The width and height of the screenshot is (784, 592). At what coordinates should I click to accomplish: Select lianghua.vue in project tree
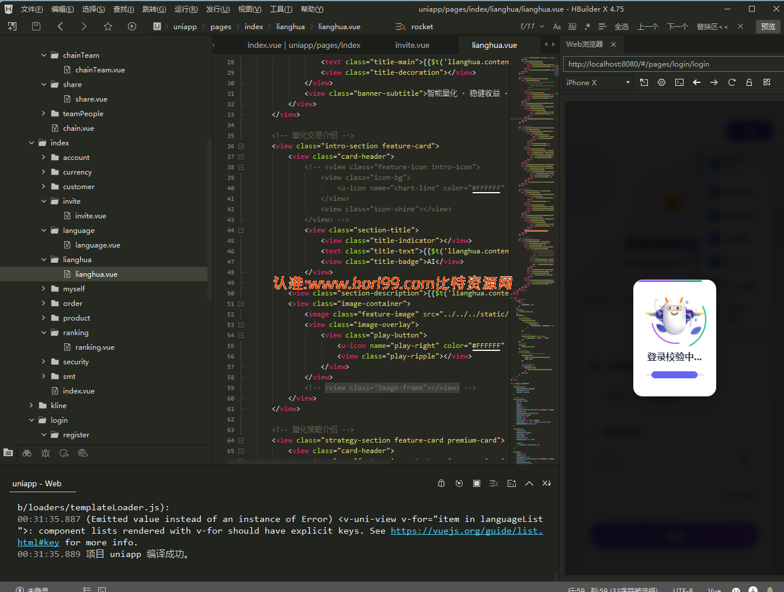(96, 274)
